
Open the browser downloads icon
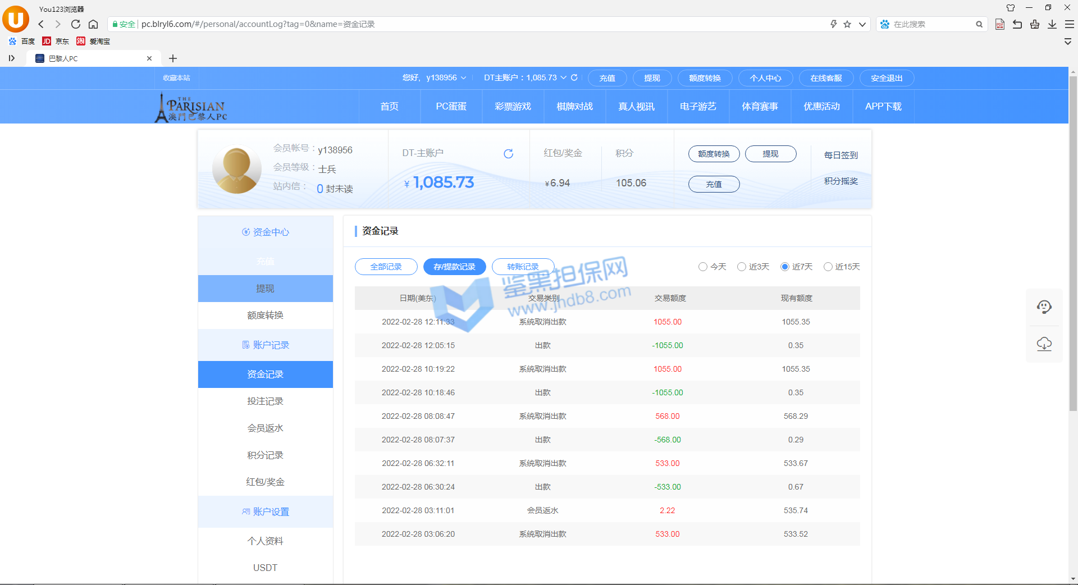click(1052, 24)
